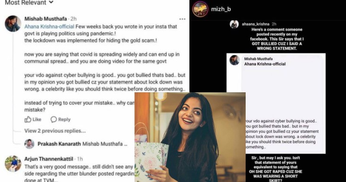Open the embedded Facebook comment screenshot
This screenshot has height=182, width=346.
coord(276,103)
